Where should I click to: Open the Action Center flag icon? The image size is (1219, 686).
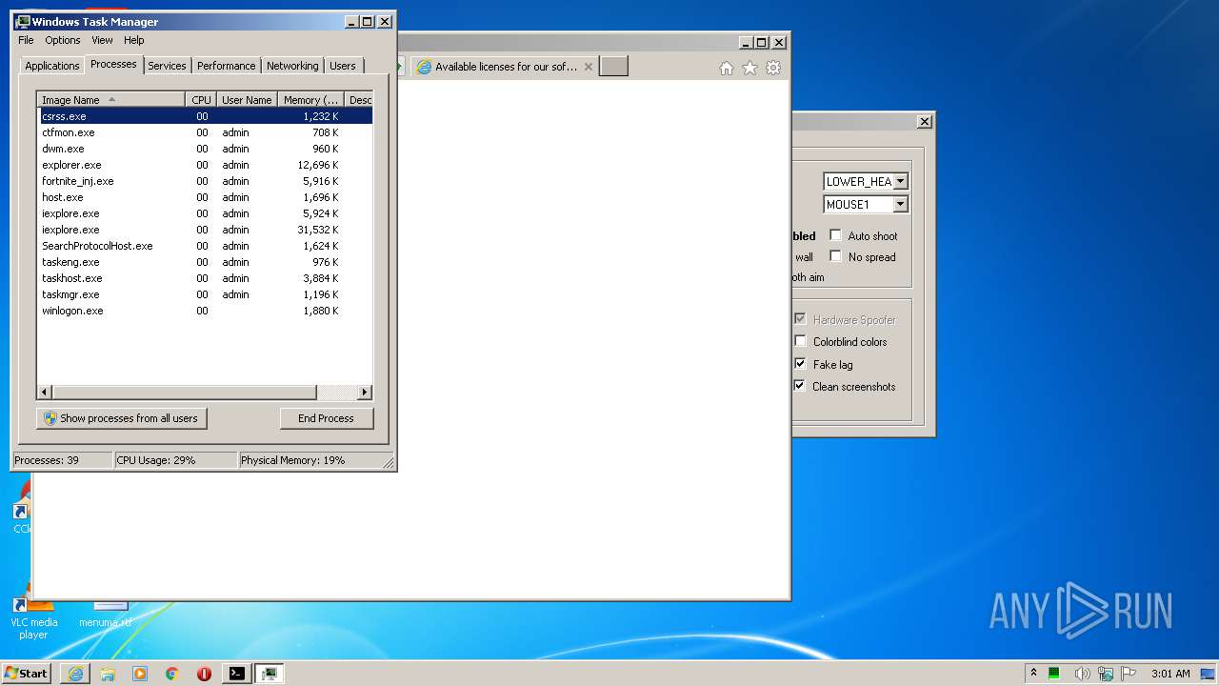[1129, 674]
